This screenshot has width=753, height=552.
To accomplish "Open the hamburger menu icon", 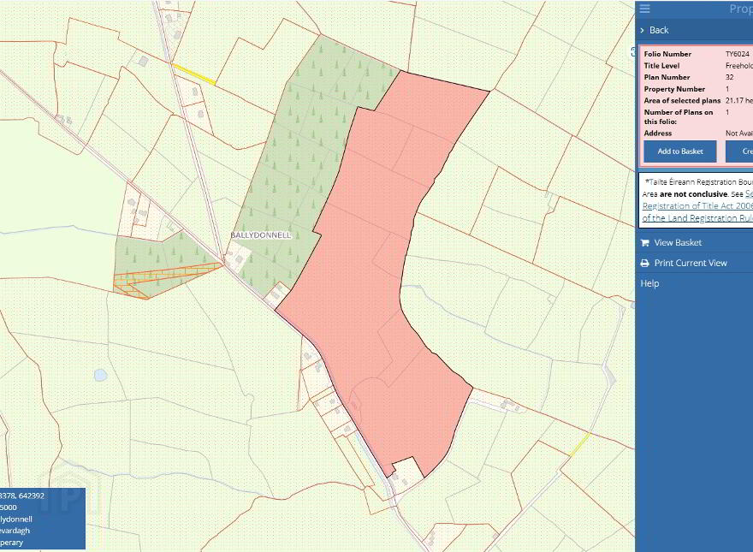I will tap(644, 9).
